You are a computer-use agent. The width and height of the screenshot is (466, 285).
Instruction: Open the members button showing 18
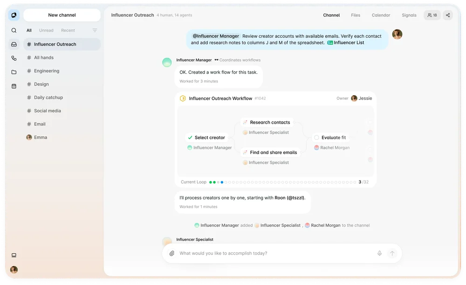(432, 15)
